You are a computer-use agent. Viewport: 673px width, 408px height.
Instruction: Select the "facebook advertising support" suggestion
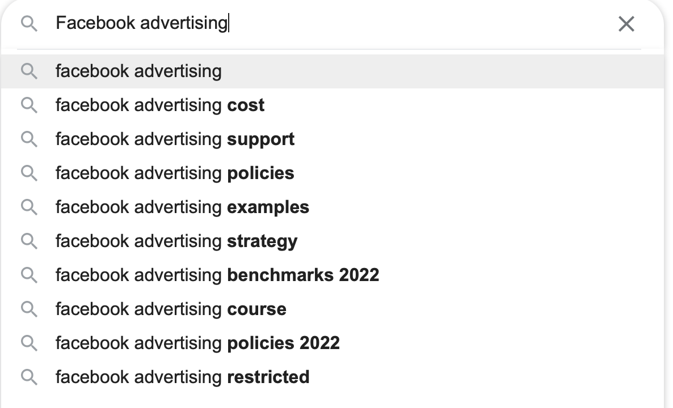click(x=175, y=139)
